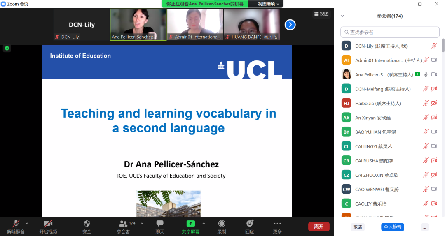445x236 pixels.
Task: Open the Chat (聊天) panel
Action: point(160,224)
